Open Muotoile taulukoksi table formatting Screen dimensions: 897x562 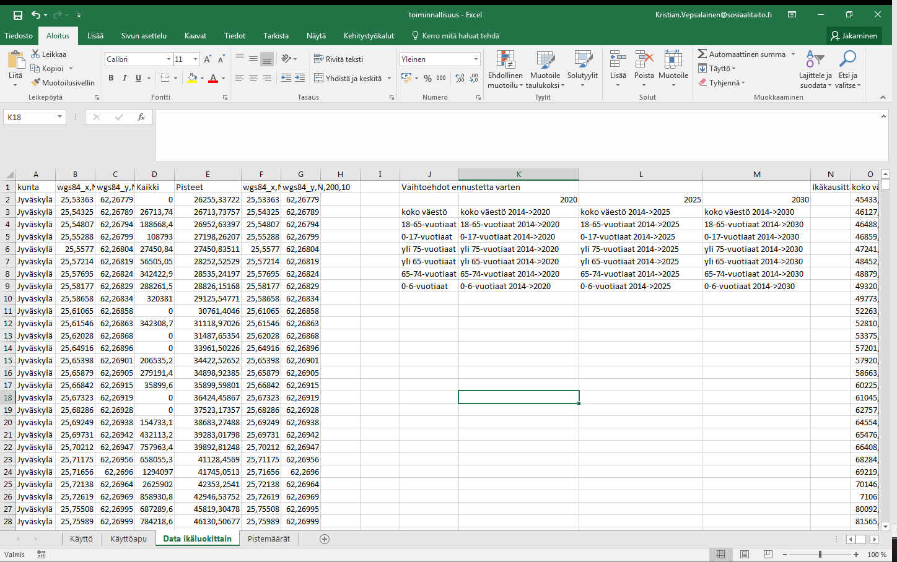545,69
